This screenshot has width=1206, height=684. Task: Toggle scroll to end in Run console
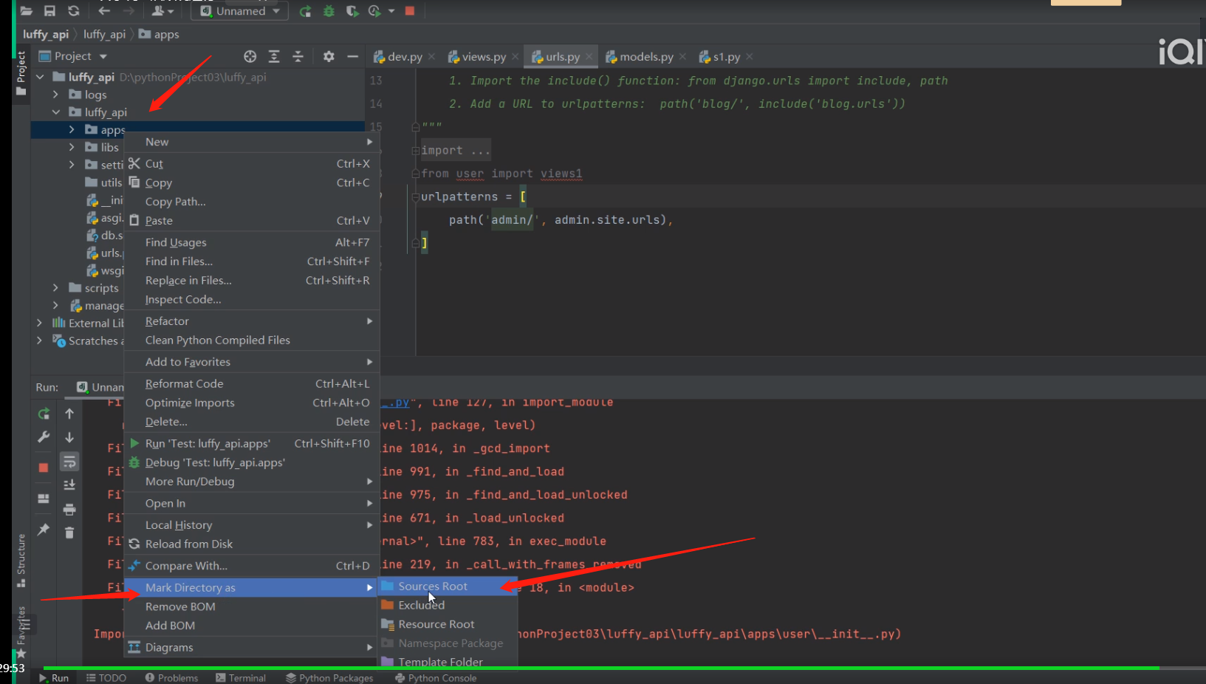[69, 485]
